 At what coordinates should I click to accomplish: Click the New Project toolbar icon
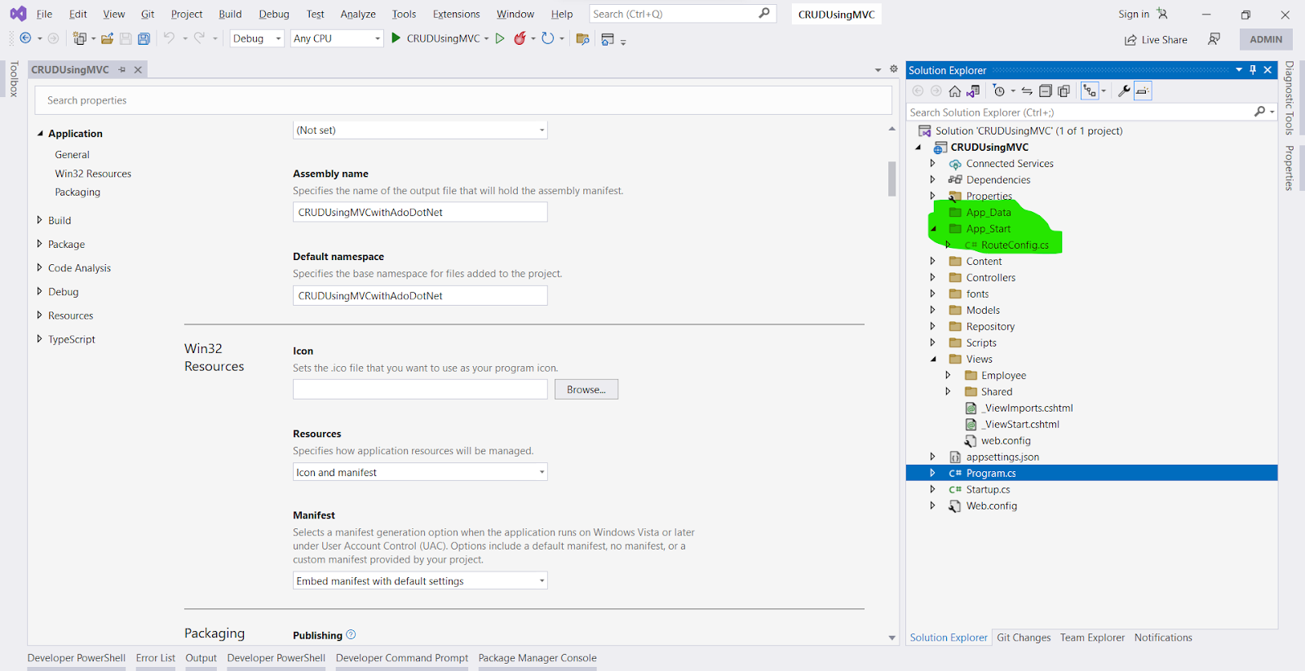click(x=79, y=38)
